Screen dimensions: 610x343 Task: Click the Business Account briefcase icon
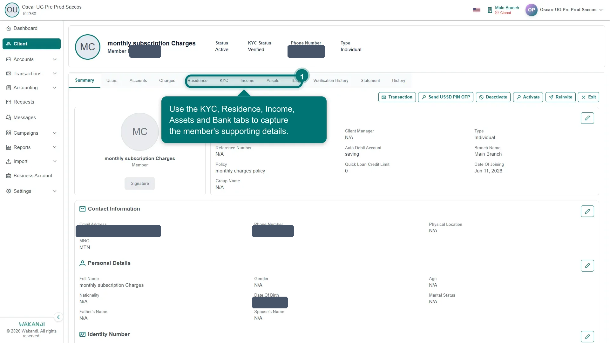tap(9, 176)
